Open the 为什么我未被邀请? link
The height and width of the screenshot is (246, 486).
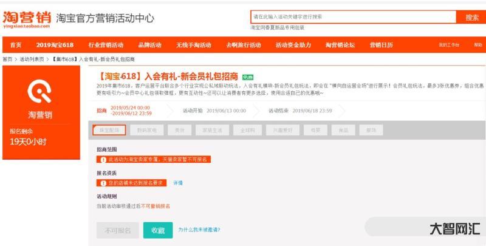click(x=199, y=230)
